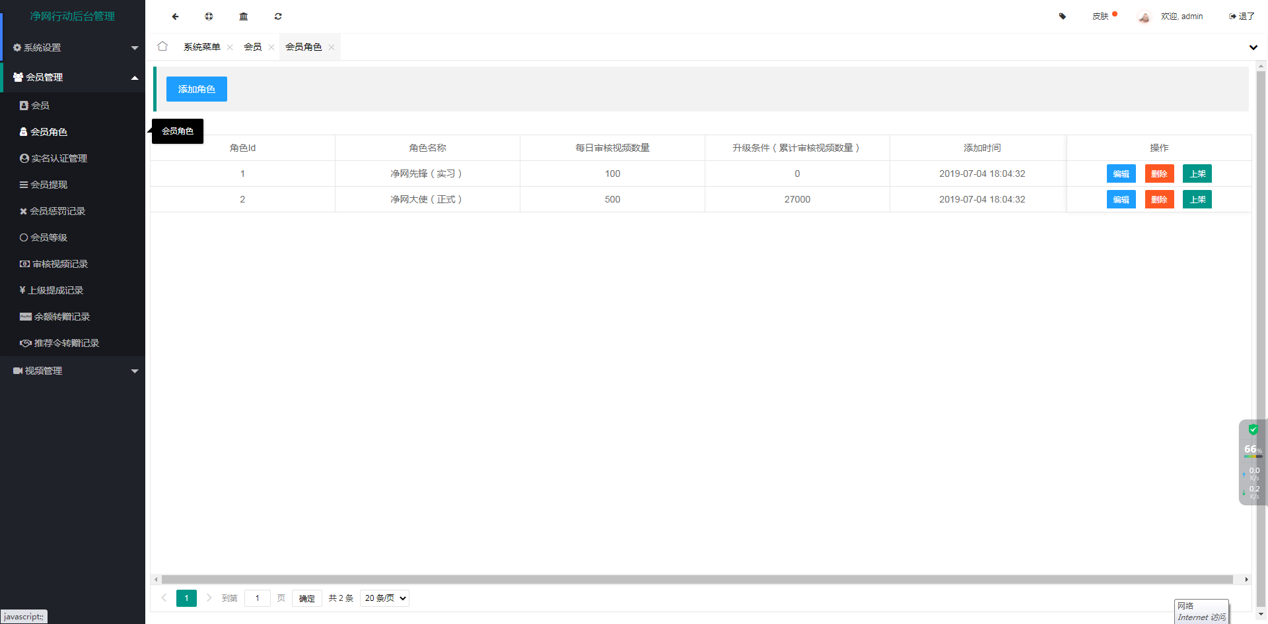Switch to the 会员 tab
Viewport: 1268px width, 624px height.
(x=252, y=47)
